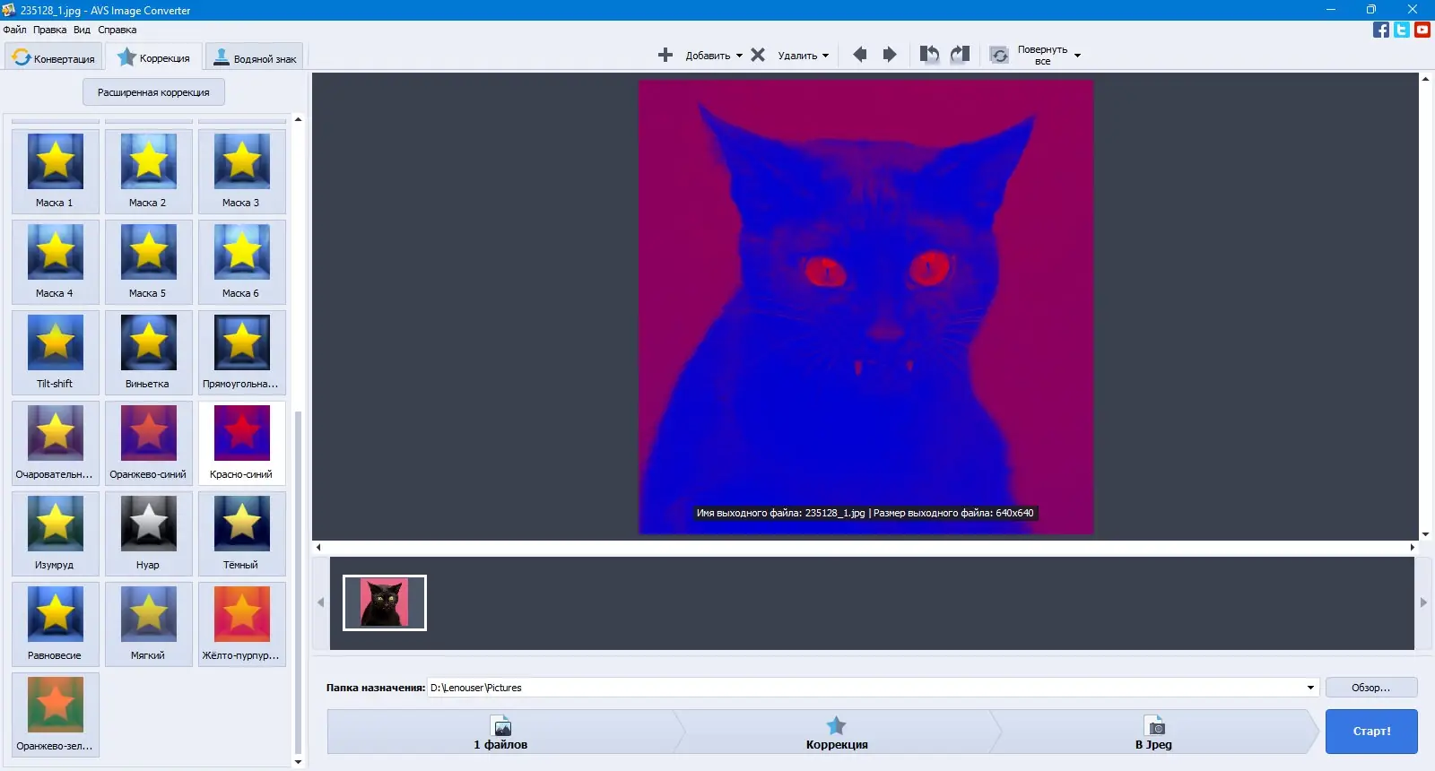
Task: Apply the Жёлто-пурпурный effect
Action: point(242,624)
